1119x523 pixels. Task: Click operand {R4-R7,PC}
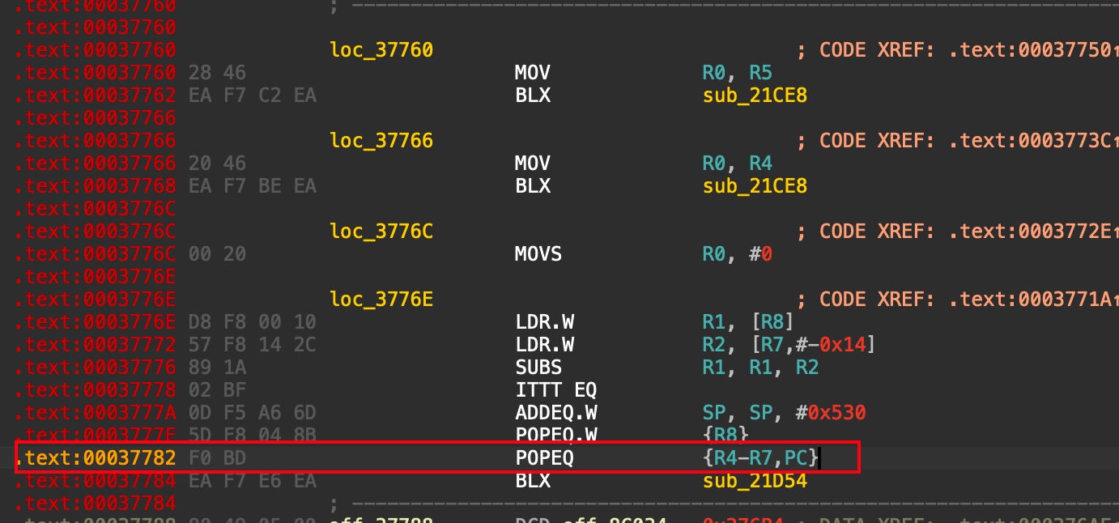pos(760,458)
